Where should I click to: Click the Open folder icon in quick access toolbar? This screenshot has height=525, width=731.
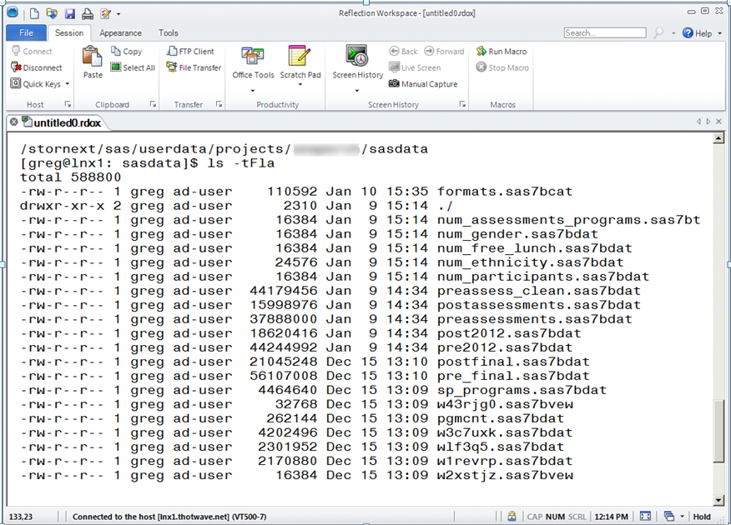52,13
